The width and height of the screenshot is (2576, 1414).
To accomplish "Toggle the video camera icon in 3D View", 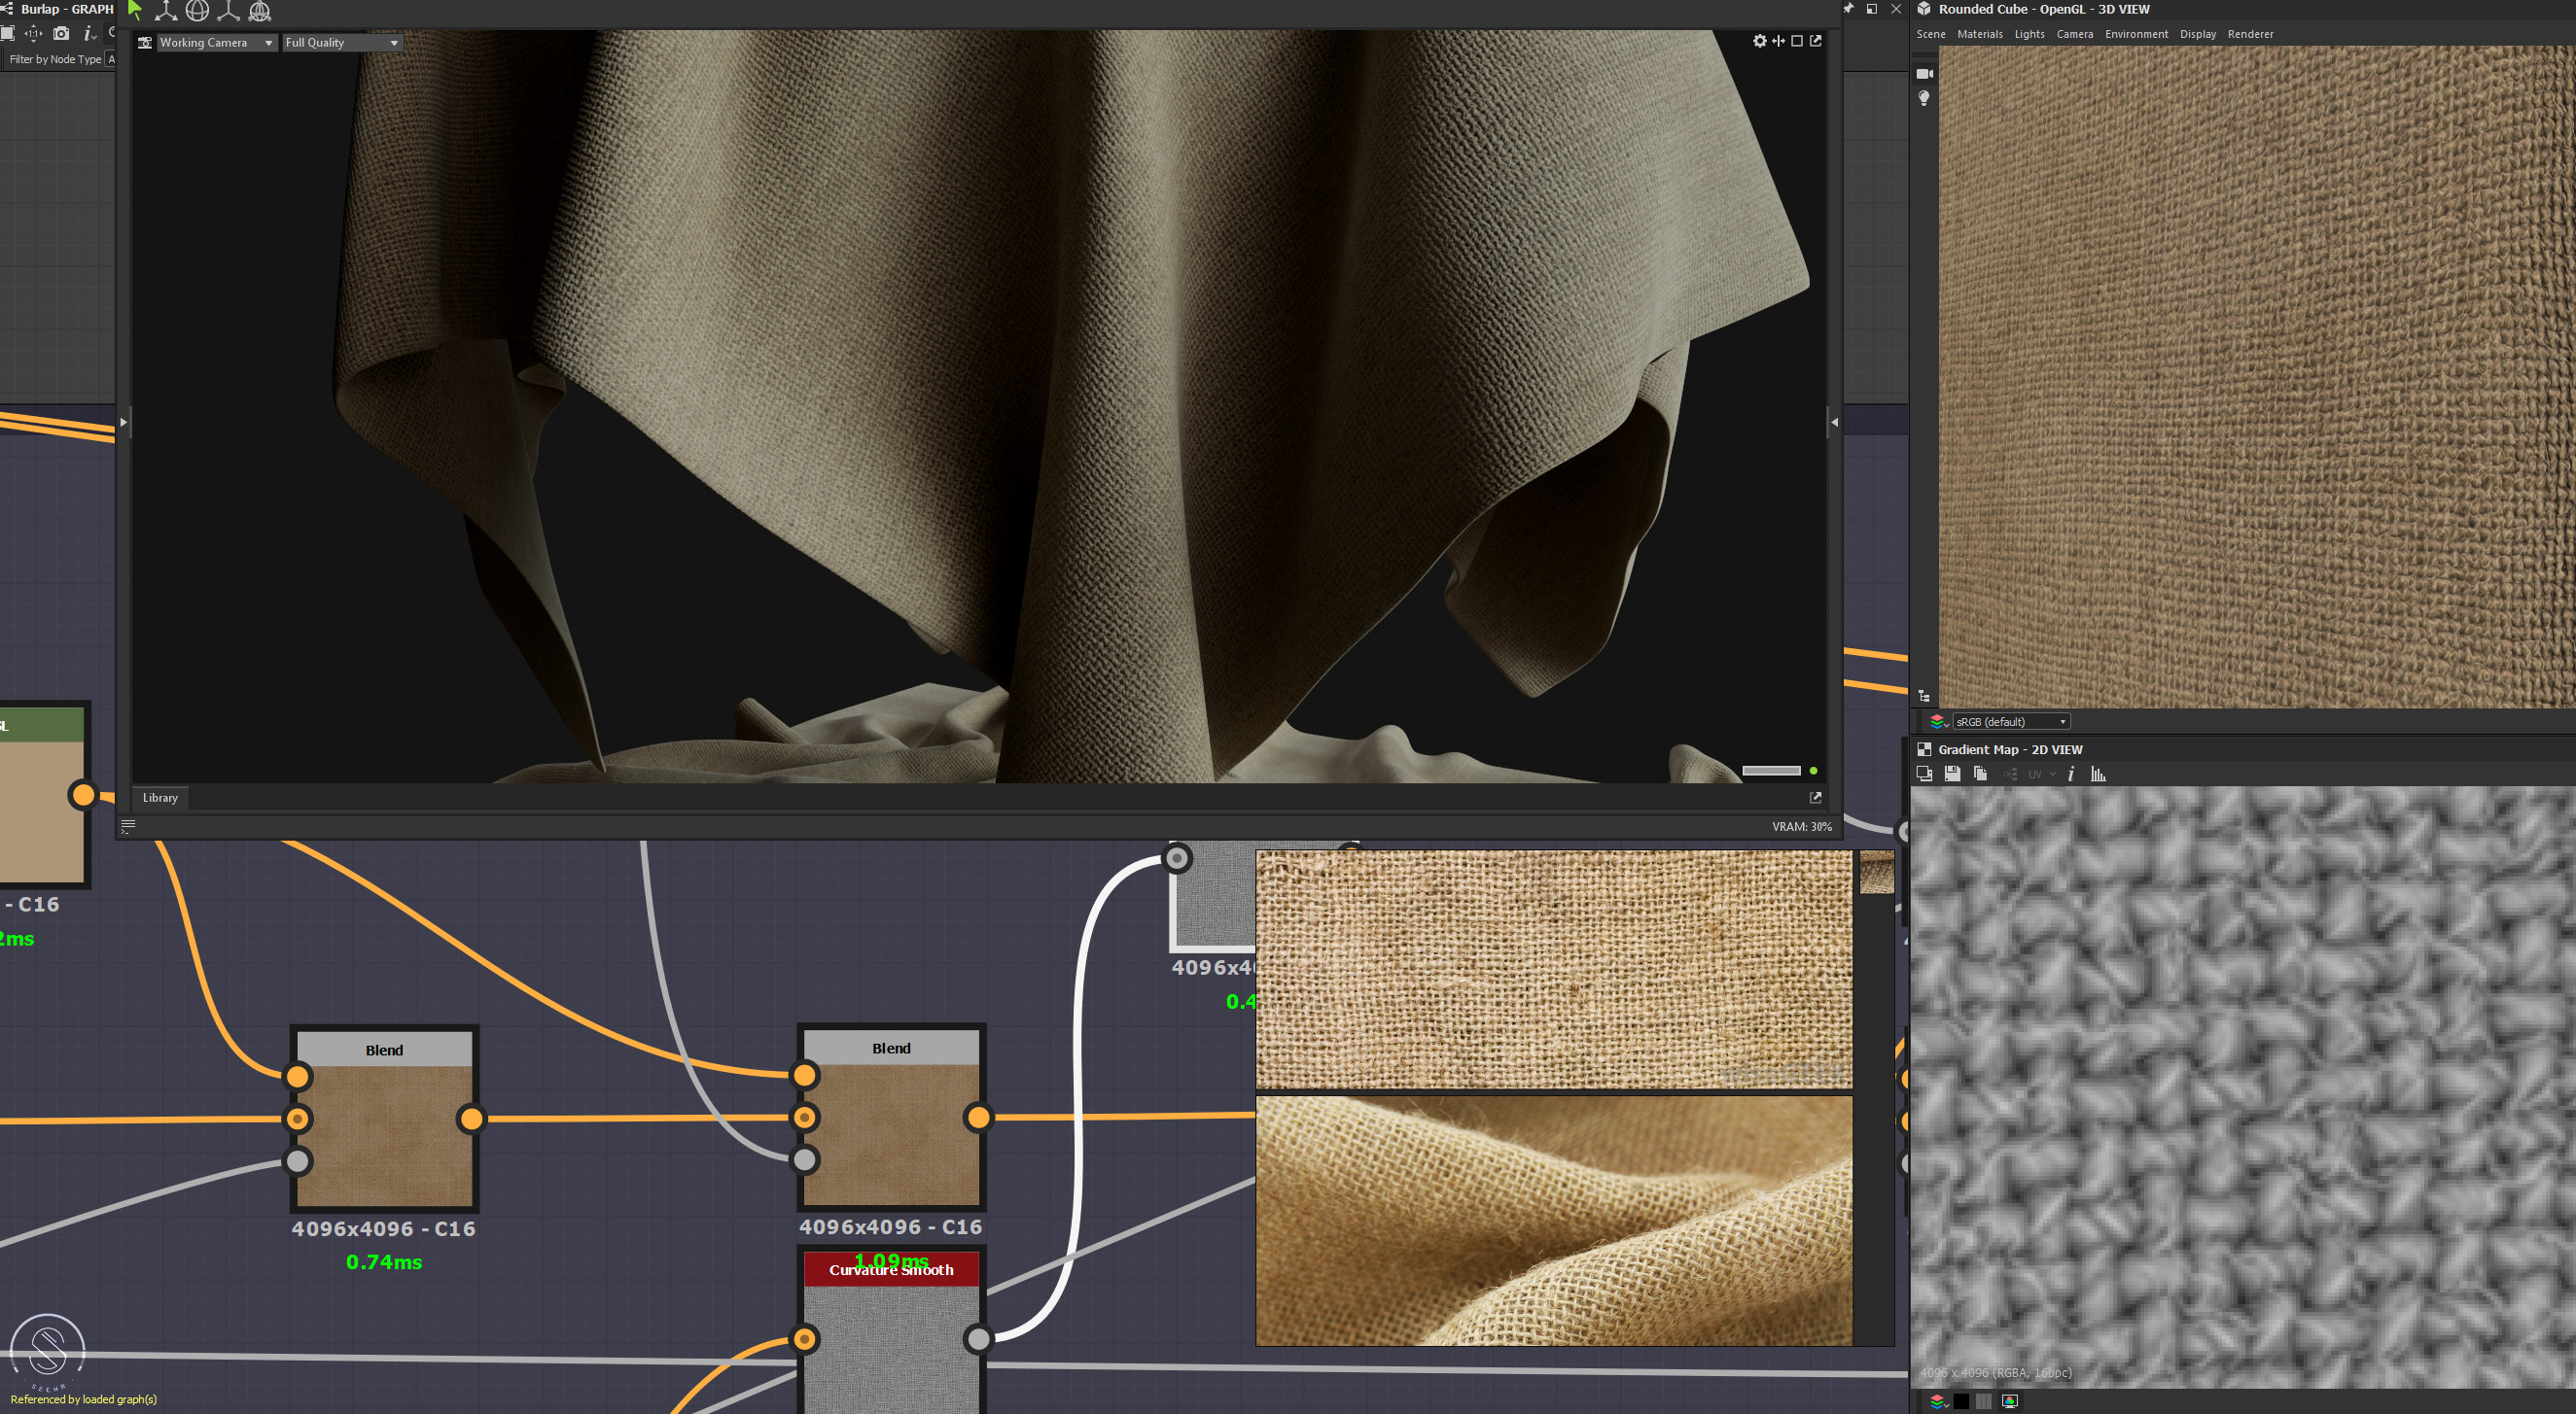I will point(1924,74).
